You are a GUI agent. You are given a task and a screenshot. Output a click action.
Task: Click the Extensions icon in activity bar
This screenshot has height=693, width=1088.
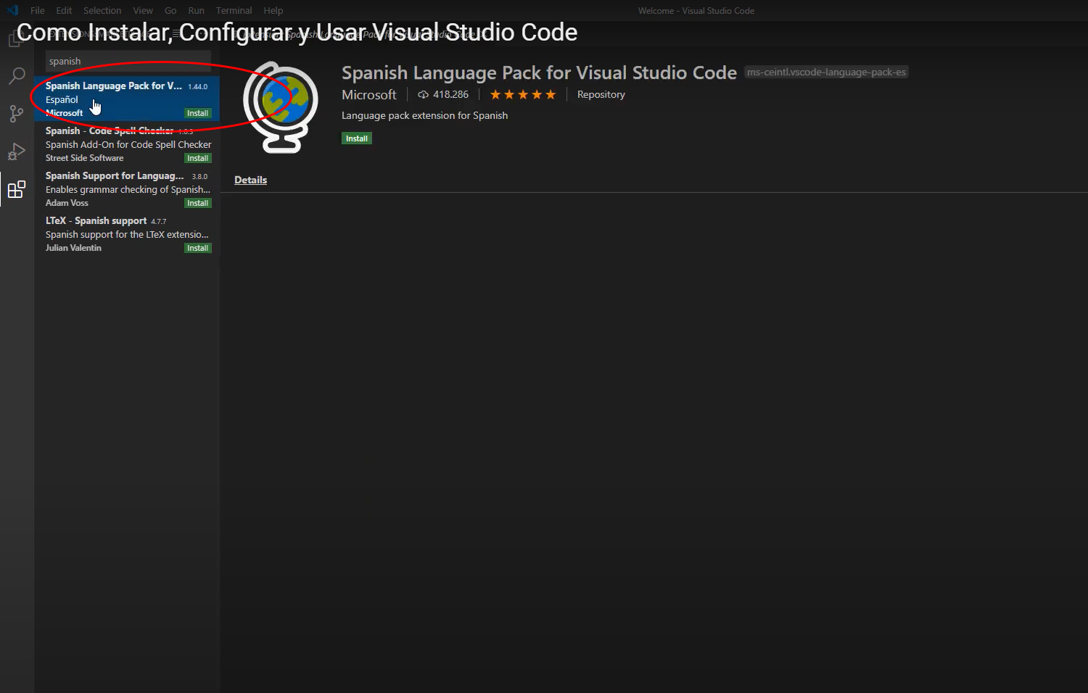coord(17,190)
